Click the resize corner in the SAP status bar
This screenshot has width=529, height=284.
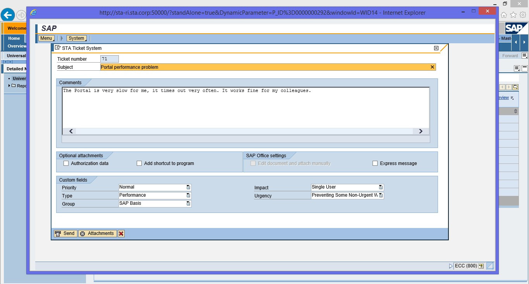490,266
